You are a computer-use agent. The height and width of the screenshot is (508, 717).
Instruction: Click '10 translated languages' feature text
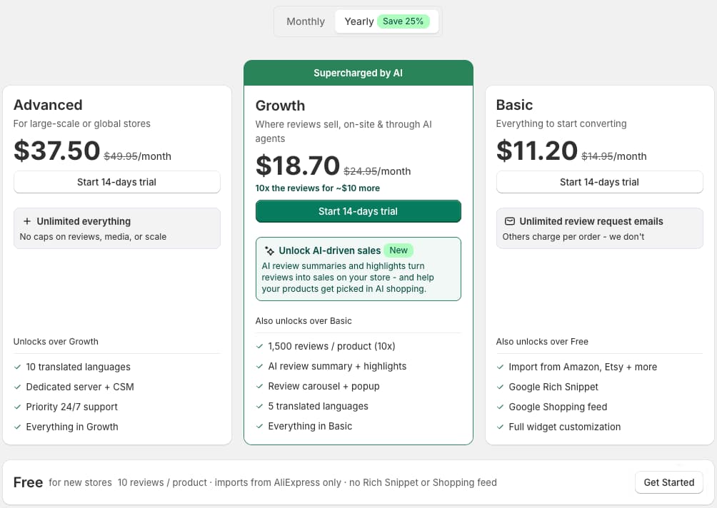tap(78, 367)
